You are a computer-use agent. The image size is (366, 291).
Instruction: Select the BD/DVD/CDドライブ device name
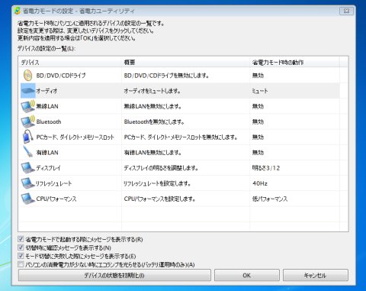coord(61,76)
